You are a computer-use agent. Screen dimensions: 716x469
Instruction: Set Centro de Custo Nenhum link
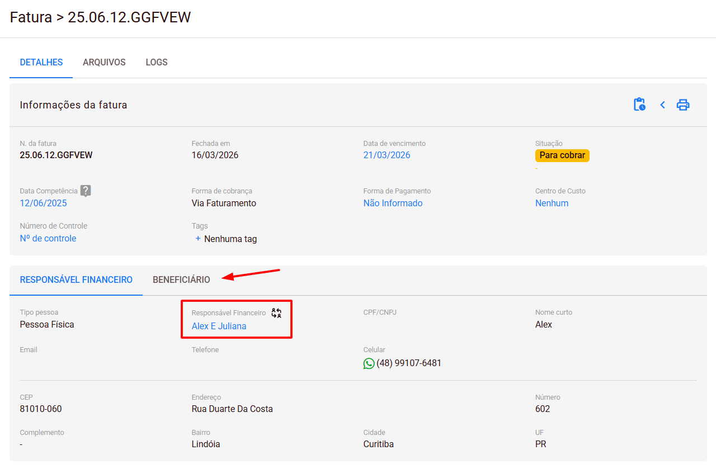coord(552,203)
